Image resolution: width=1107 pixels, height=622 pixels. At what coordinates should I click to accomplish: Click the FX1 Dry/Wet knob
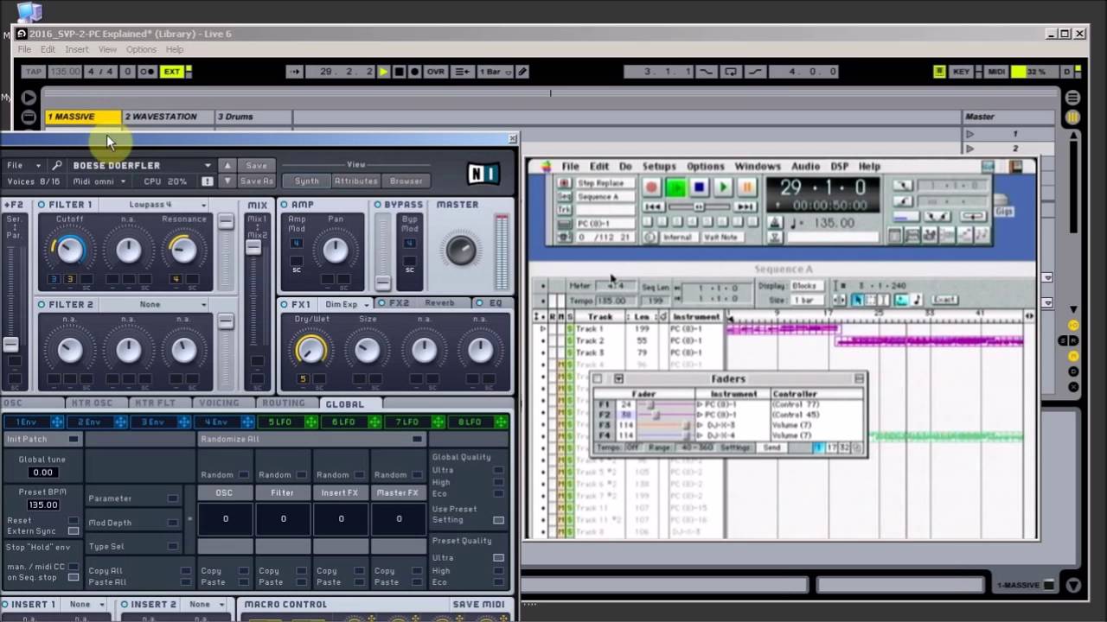point(311,349)
